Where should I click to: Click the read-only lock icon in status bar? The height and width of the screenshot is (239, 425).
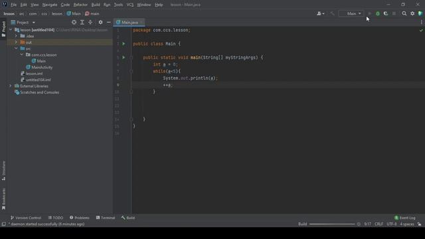(x=419, y=224)
